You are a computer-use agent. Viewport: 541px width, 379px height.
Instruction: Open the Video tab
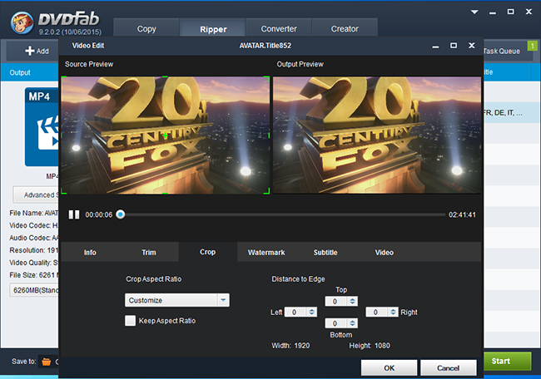[x=384, y=252]
